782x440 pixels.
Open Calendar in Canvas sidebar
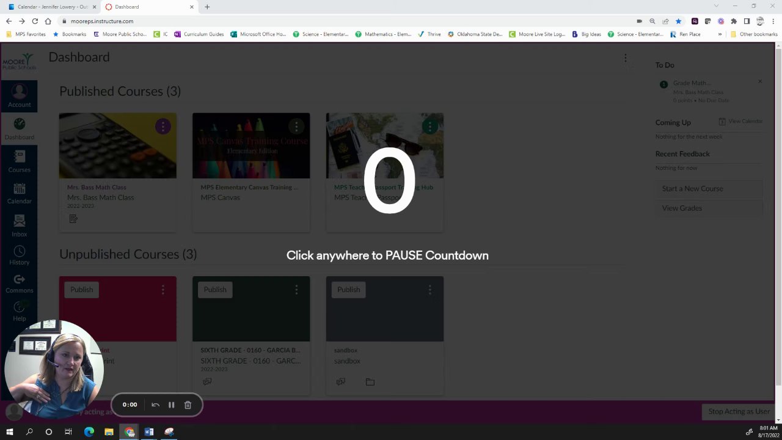[19, 194]
